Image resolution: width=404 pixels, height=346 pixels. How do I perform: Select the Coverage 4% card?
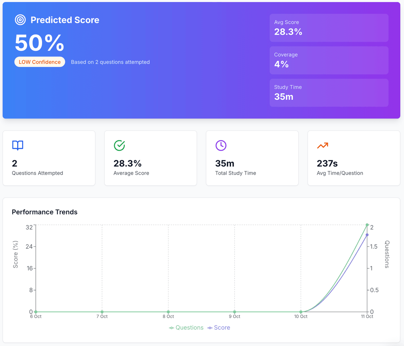329,60
